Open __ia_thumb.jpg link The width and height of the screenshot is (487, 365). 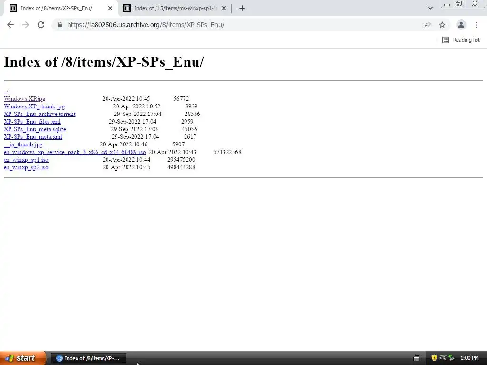(23, 144)
